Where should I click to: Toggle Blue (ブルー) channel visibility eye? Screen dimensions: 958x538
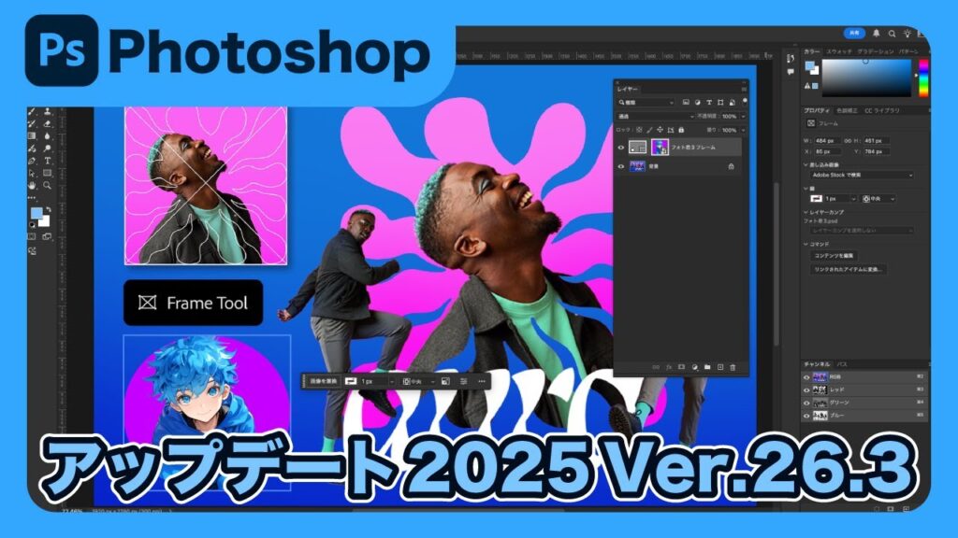tap(806, 416)
